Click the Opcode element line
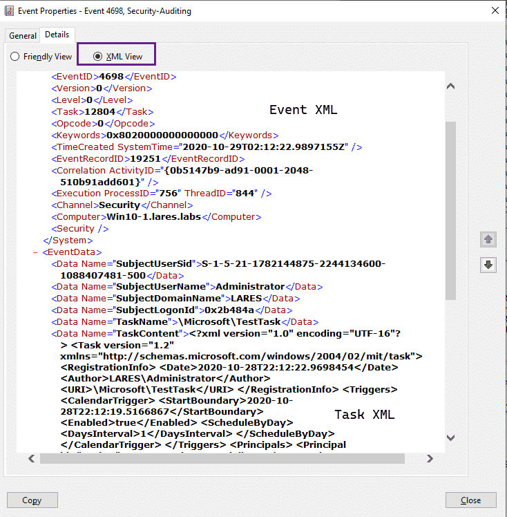The width and height of the screenshot is (507, 517). pyautogui.click(x=103, y=124)
